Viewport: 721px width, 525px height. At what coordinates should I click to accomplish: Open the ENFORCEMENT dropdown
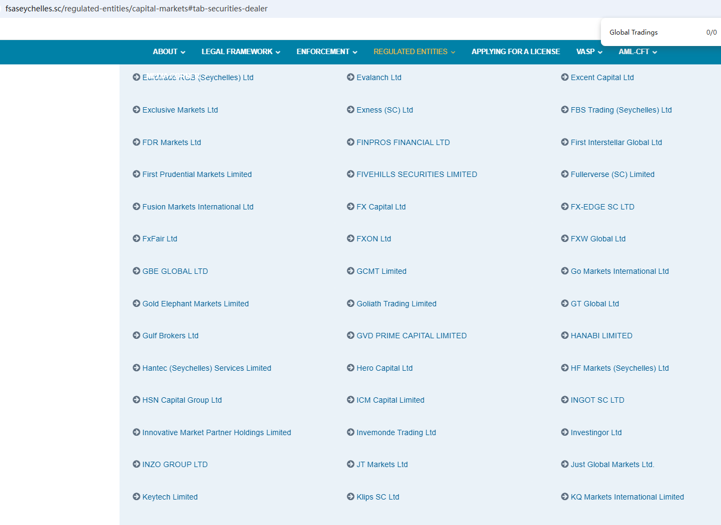pos(327,52)
